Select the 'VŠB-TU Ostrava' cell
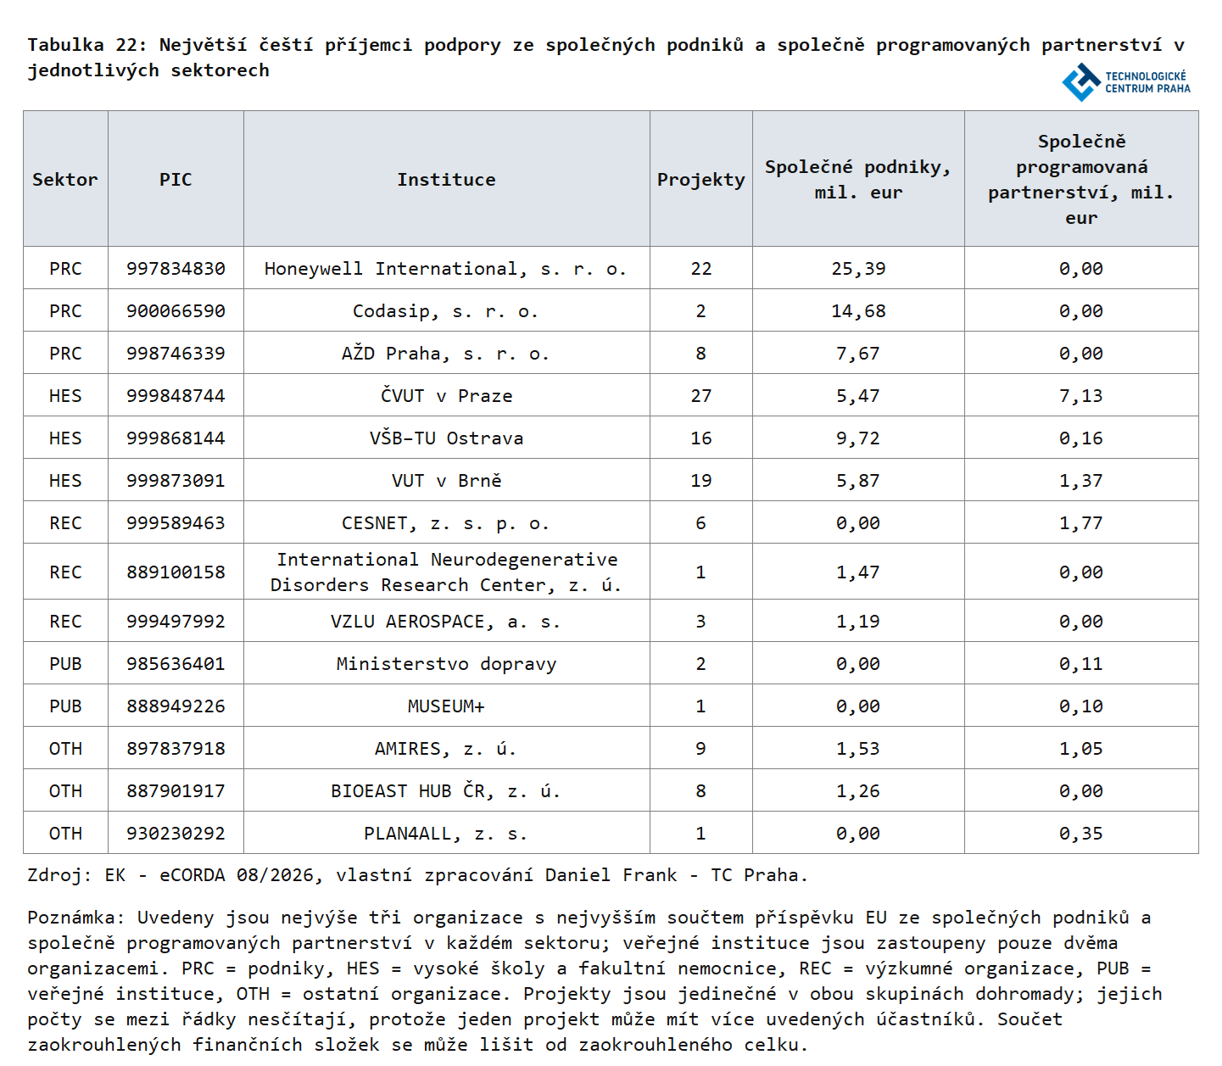The height and width of the screenshot is (1066, 1222). 446,438
